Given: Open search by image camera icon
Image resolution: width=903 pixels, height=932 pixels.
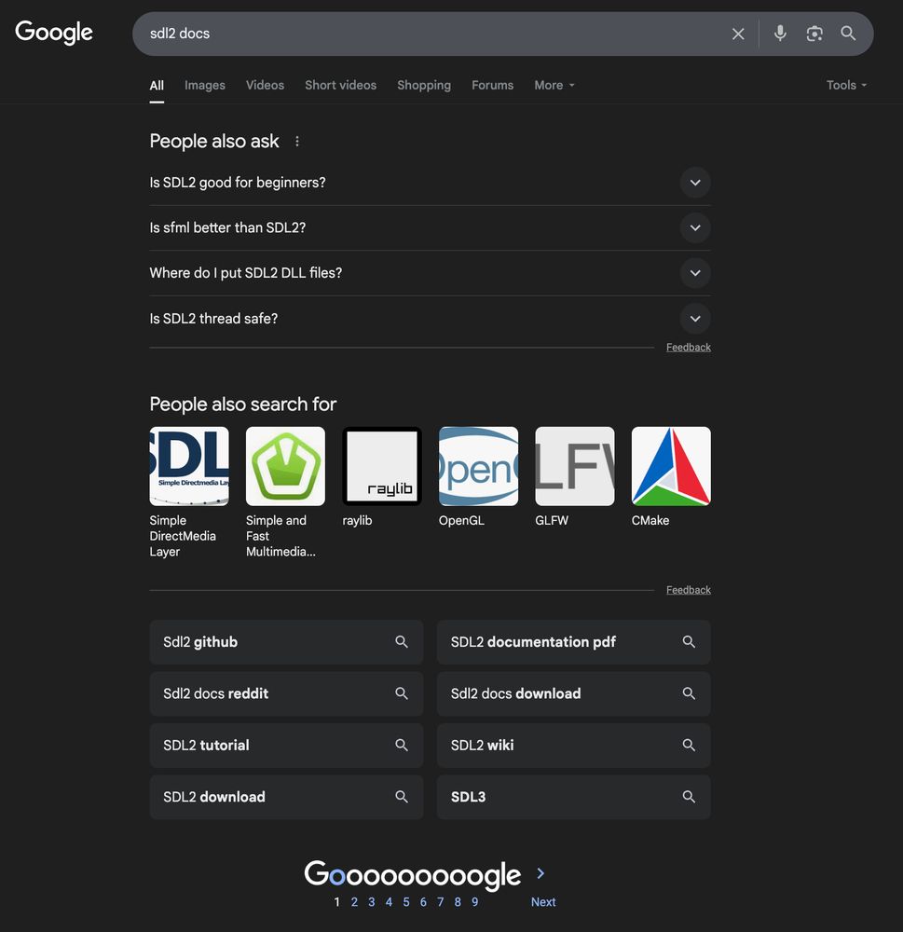Looking at the screenshot, I should pyautogui.click(x=814, y=34).
